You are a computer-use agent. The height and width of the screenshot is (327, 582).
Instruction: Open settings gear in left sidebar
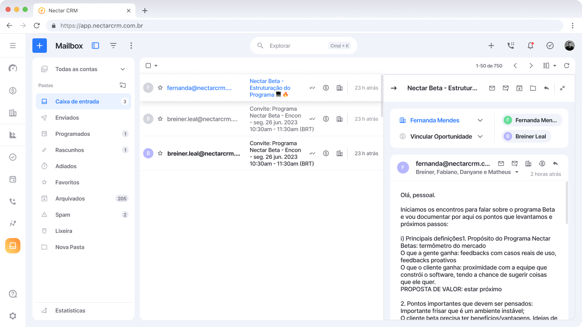(13, 316)
